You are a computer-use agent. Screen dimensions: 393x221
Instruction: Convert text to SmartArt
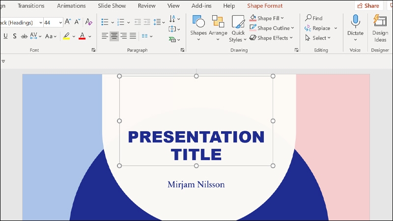[174, 40]
